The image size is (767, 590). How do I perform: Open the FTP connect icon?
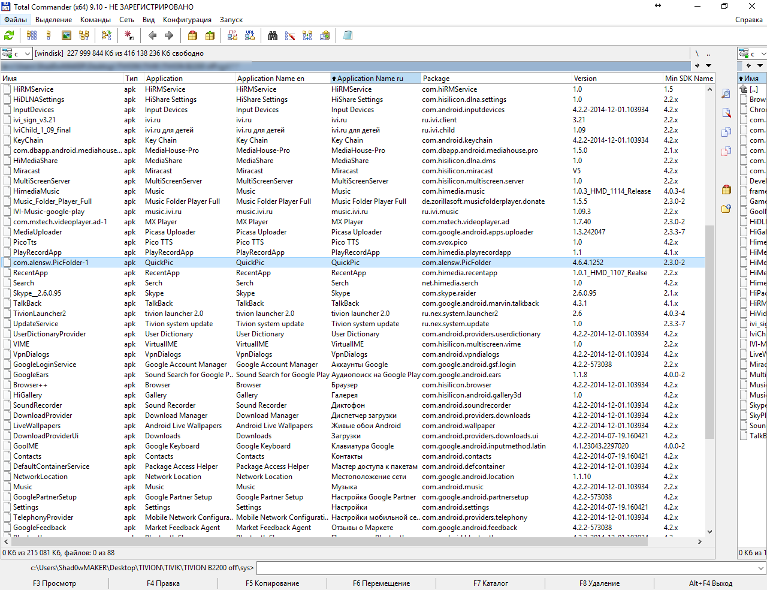coord(232,36)
